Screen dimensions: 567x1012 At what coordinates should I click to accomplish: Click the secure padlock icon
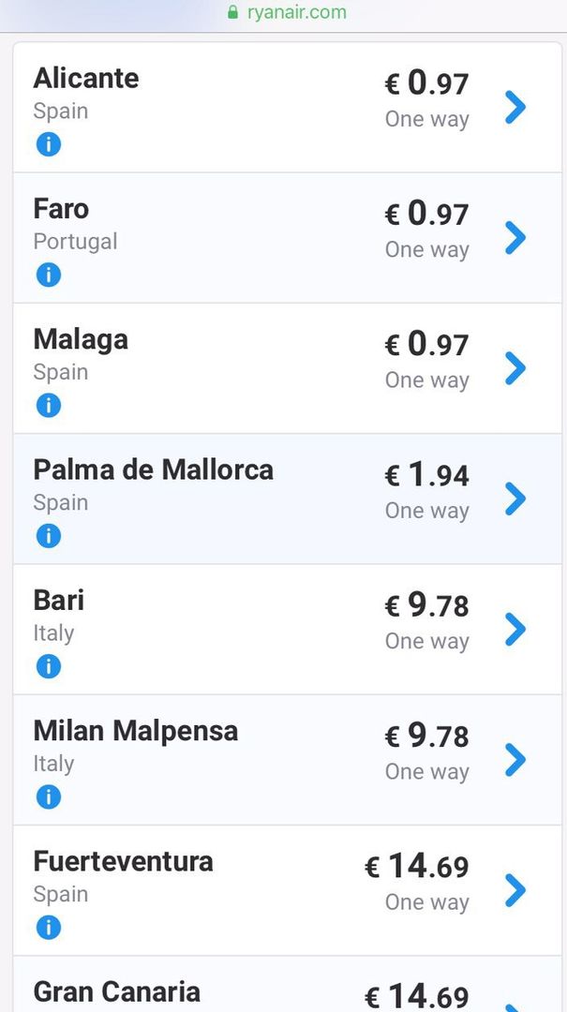coord(232,12)
